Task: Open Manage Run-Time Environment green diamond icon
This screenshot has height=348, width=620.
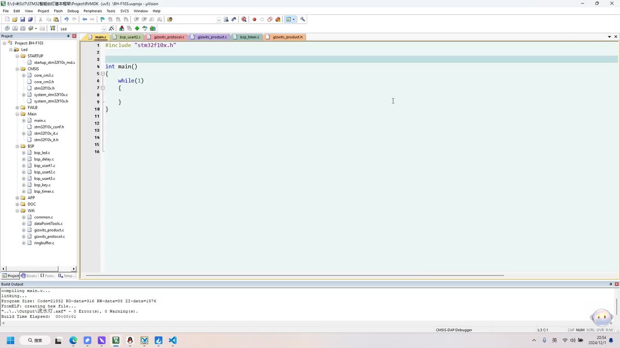Action: [137, 29]
